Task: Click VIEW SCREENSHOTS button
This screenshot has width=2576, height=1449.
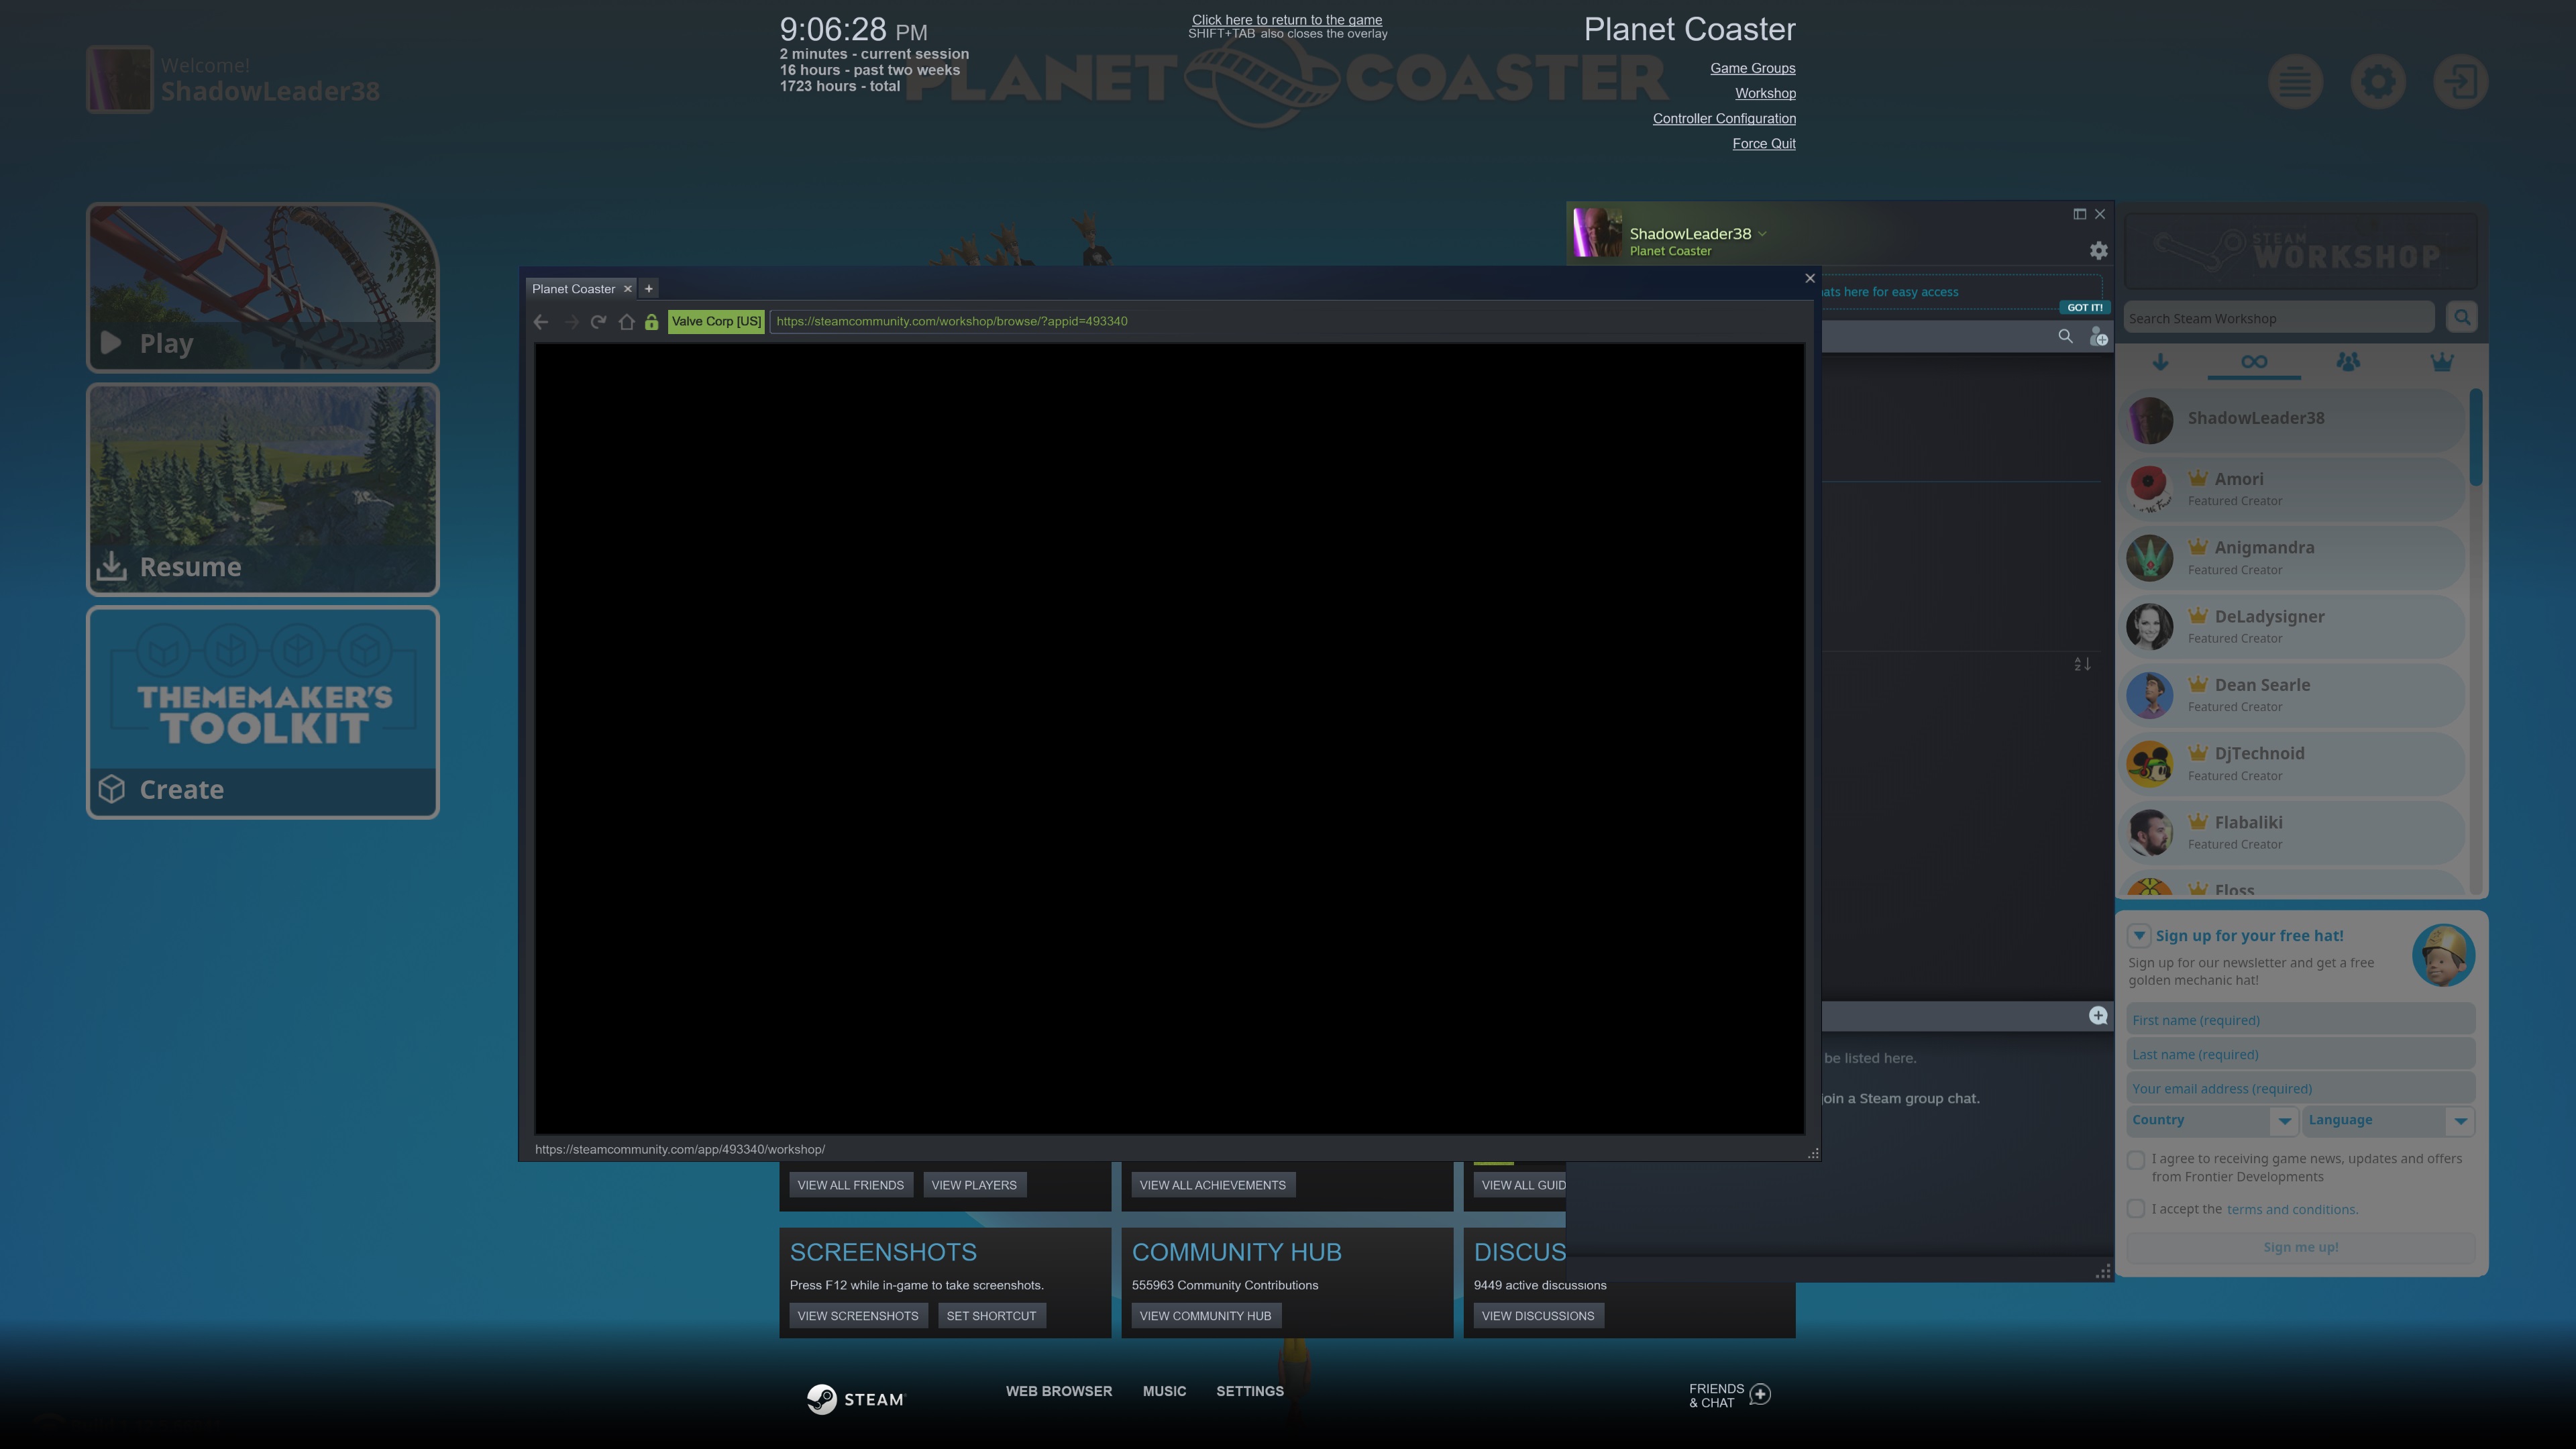Action: 857,1317
